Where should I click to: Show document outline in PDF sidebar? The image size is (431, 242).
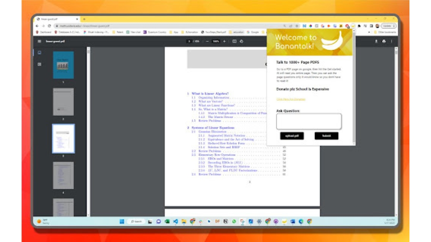pos(39,64)
